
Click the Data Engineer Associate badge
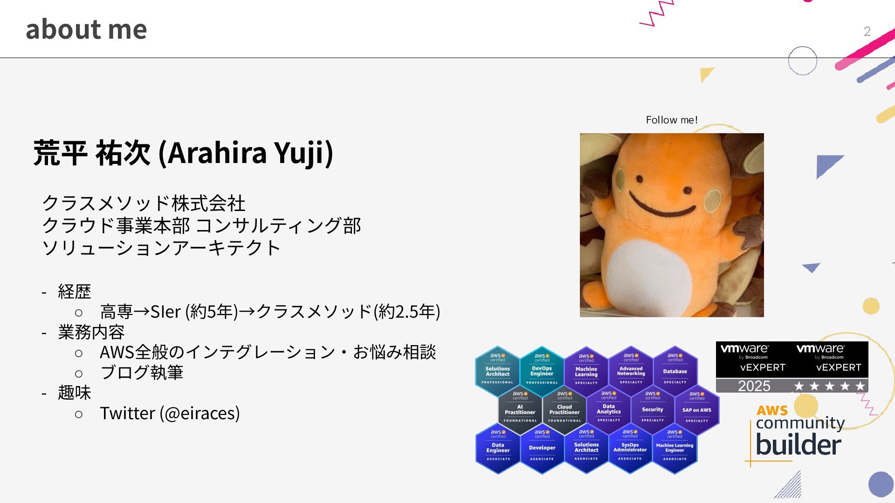[x=498, y=448]
